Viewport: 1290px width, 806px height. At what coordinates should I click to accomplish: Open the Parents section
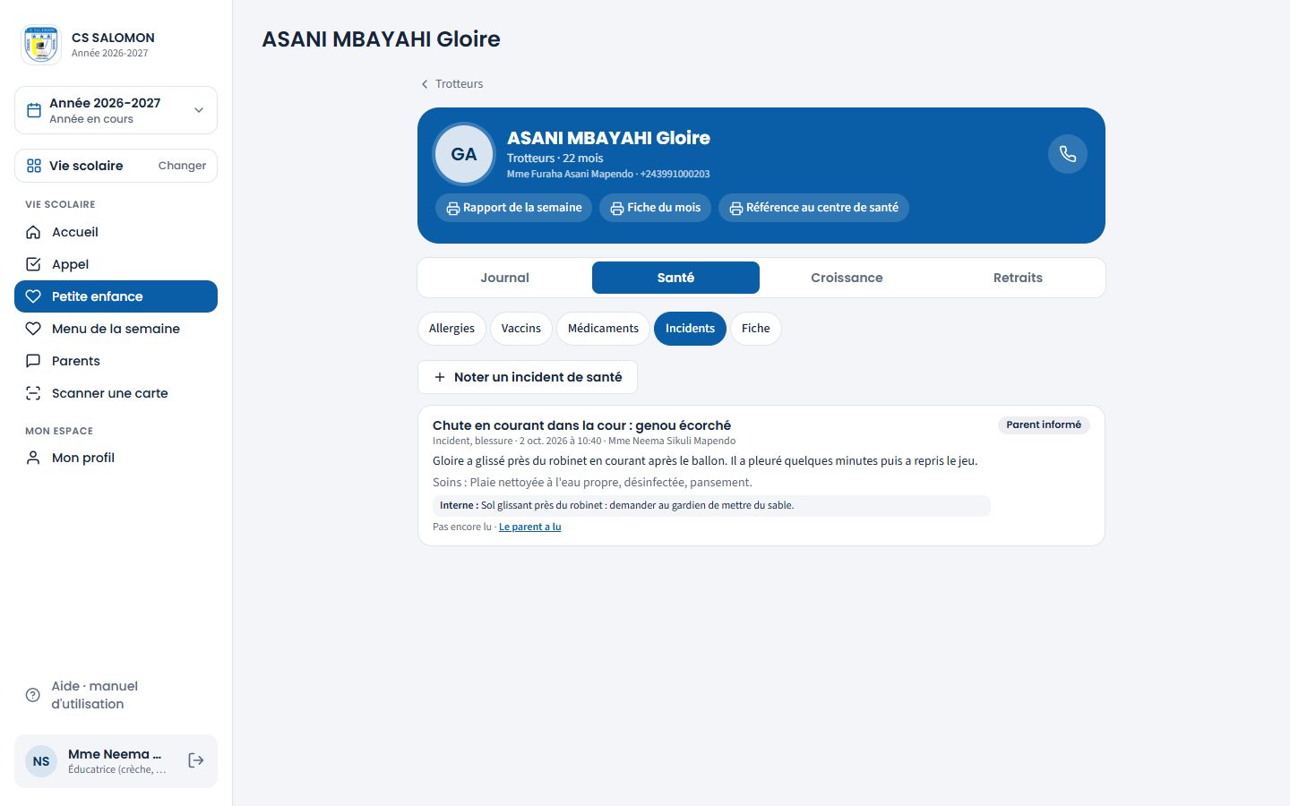click(x=116, y=361)
